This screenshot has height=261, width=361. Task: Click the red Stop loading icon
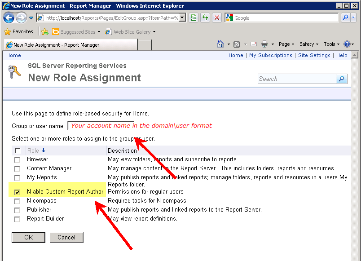(x=217, y=18)
